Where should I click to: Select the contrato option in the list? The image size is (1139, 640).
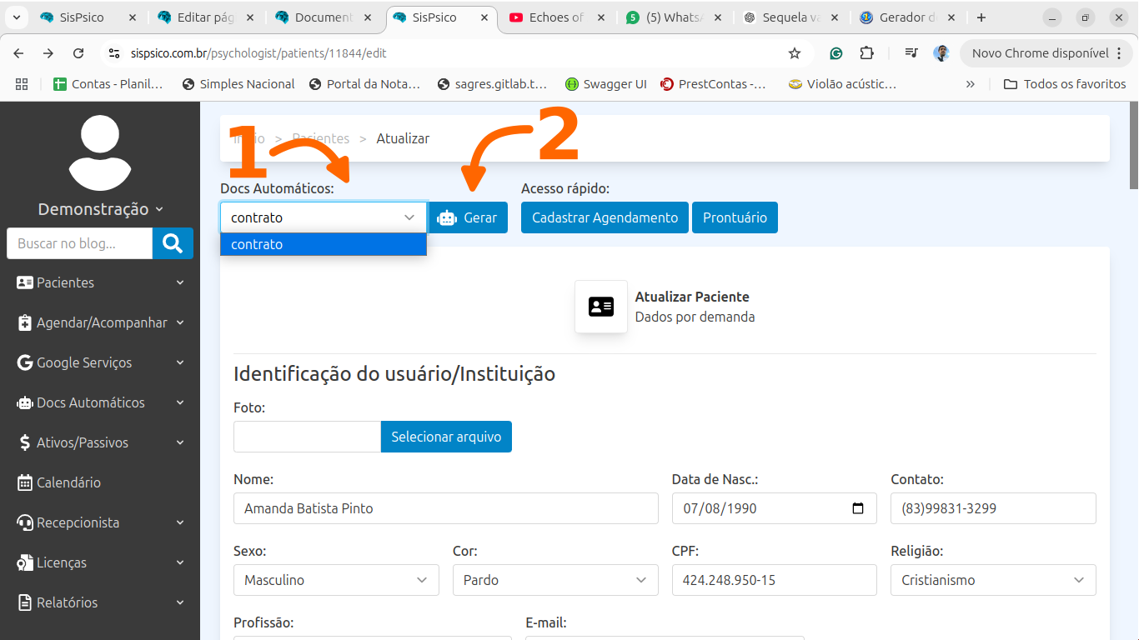pos(323,244)
